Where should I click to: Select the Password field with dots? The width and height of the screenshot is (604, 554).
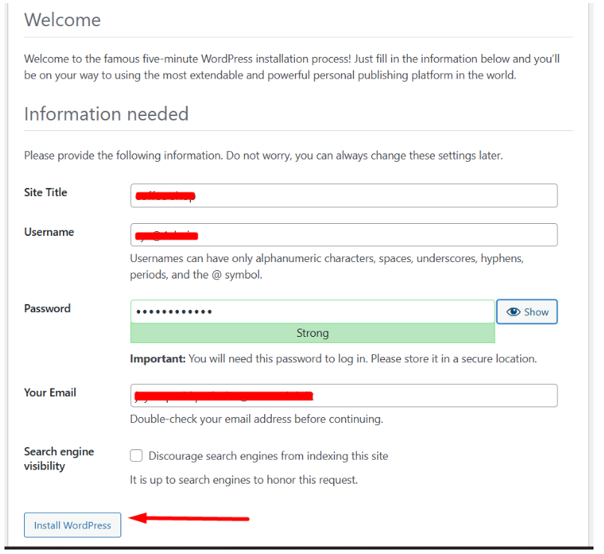click(312, 311)
